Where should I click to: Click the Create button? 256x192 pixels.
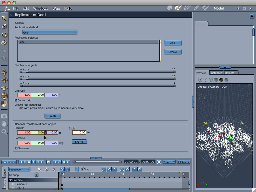pyautogui.click(x=52, y=116)
